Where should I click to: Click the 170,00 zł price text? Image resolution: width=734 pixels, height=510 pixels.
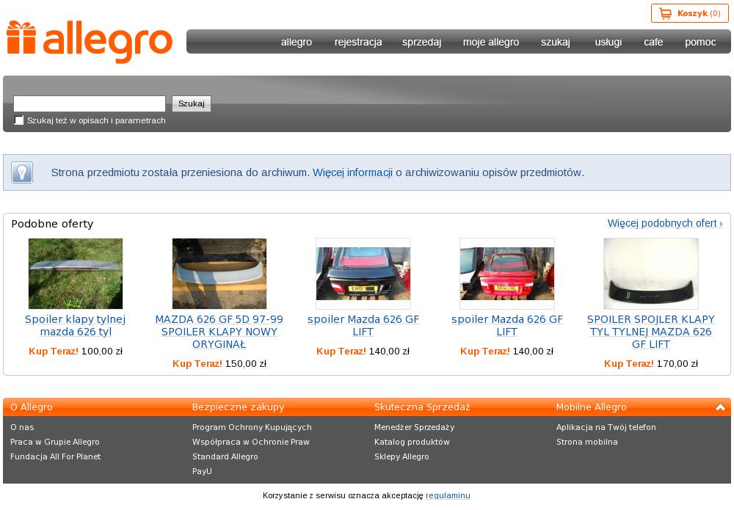click(677, 363)
